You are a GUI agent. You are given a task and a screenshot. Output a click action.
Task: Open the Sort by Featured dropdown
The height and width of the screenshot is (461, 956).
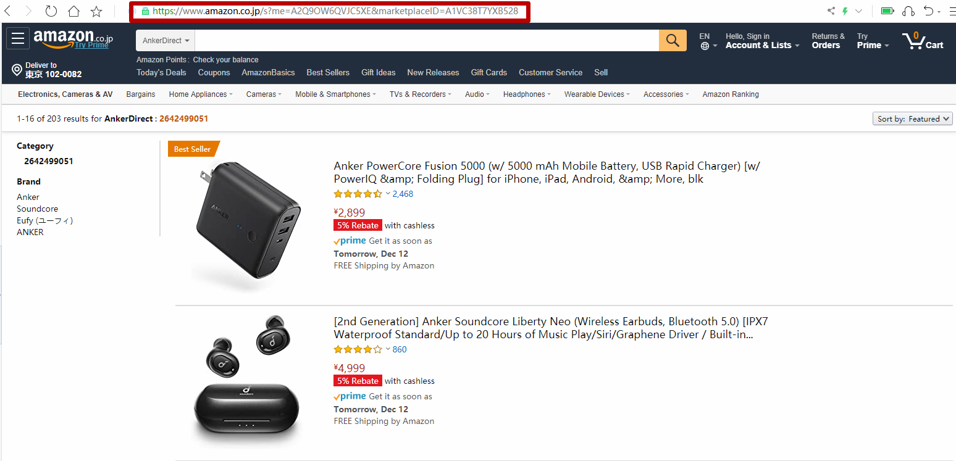pos(912,119)
